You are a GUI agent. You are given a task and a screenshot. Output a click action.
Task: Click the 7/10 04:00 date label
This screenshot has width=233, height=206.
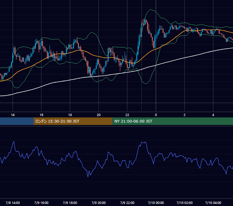coord(213,203)
